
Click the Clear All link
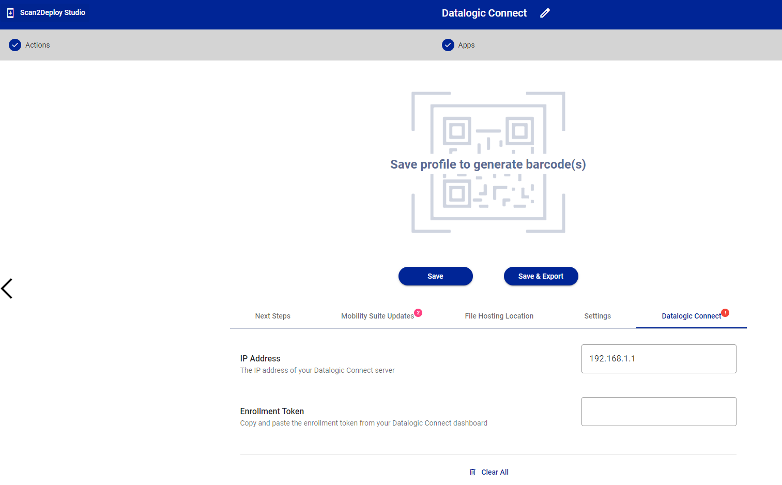[x=494, y=472]
